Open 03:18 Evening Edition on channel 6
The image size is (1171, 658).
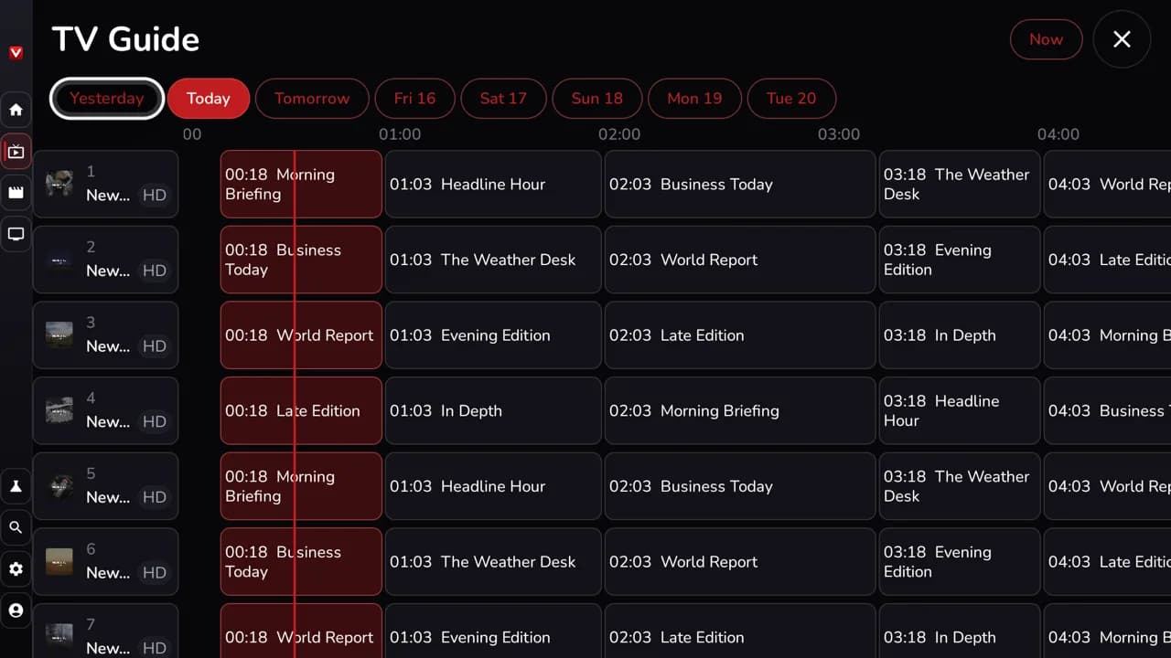960,561
